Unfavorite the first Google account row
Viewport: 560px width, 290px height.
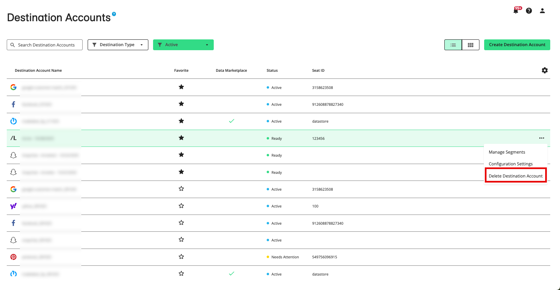point(181,87)
